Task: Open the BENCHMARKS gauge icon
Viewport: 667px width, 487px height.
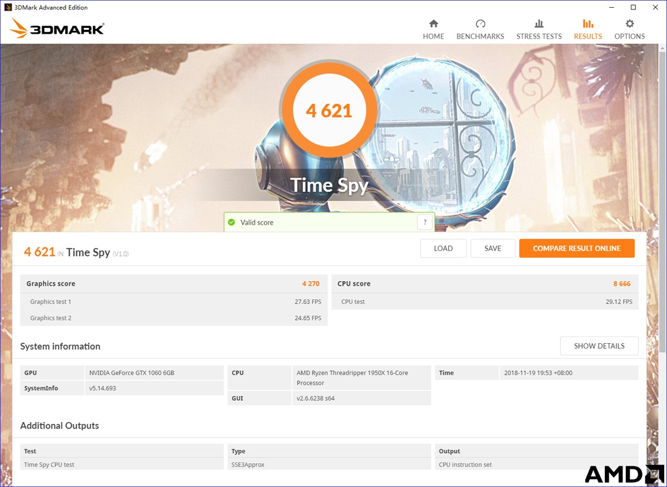Action: [x=480, y=23]
